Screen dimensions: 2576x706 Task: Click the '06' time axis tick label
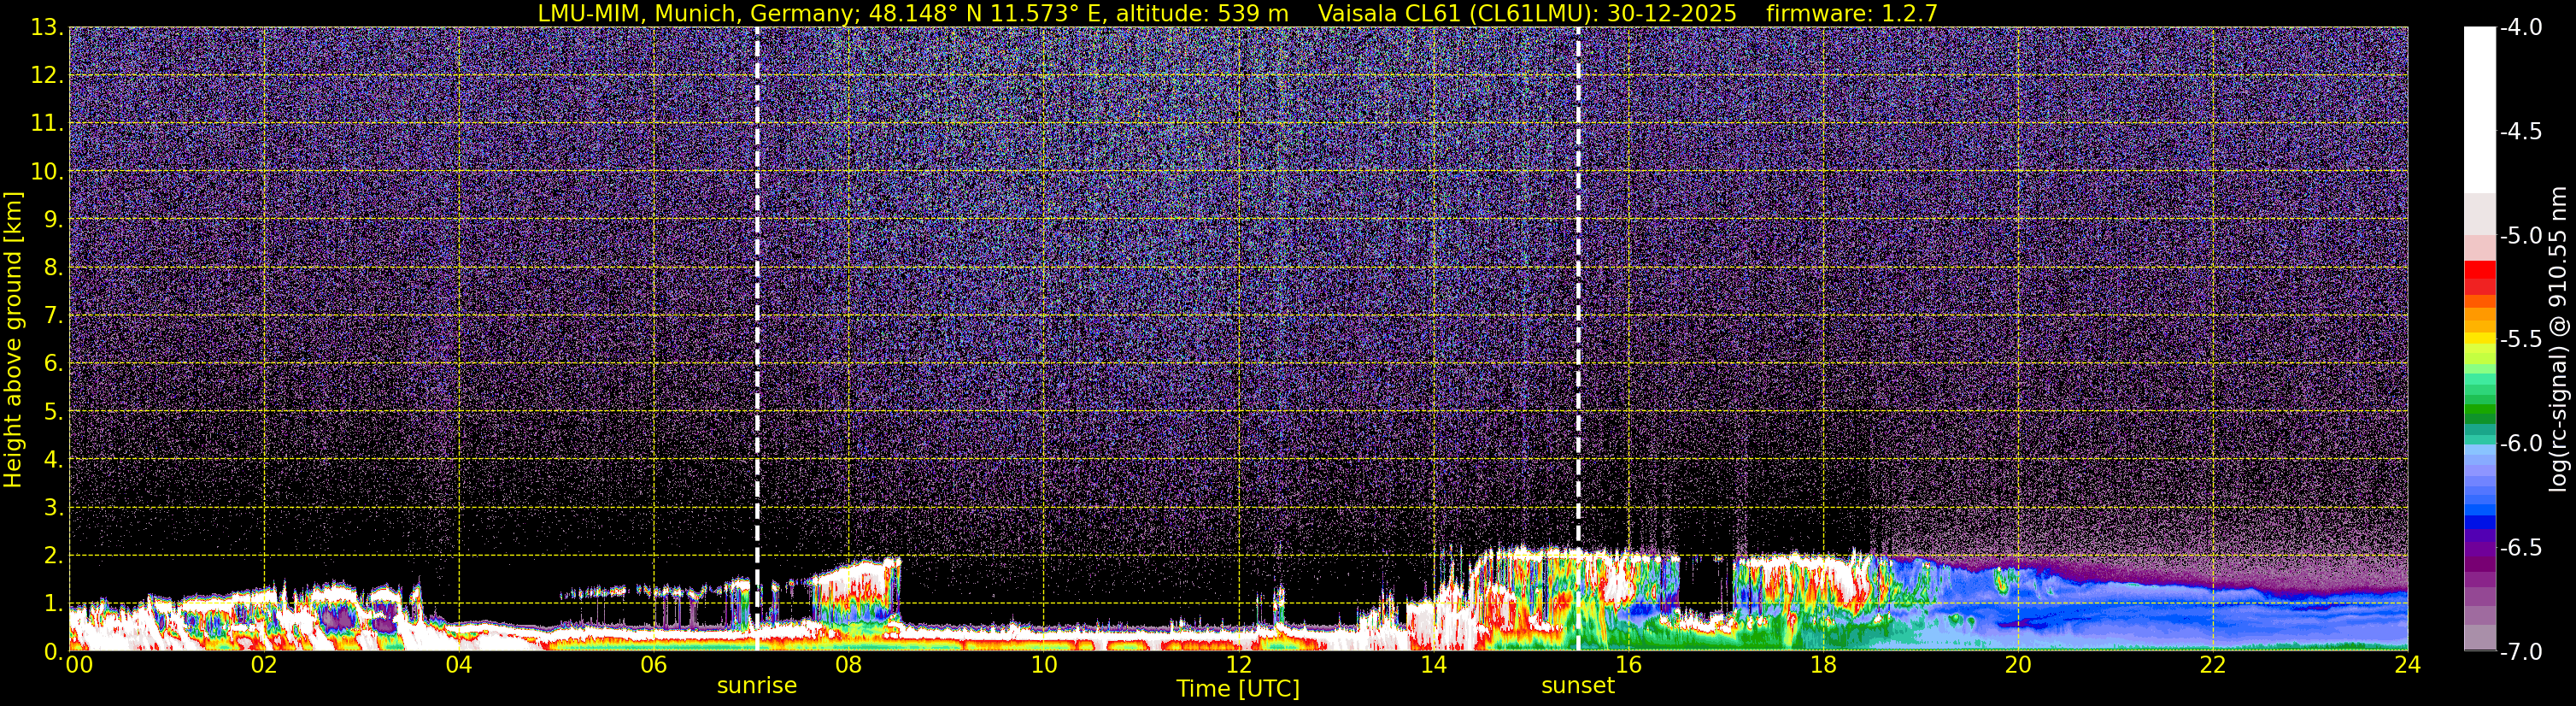pyautogui.click(x=654, y=665)
